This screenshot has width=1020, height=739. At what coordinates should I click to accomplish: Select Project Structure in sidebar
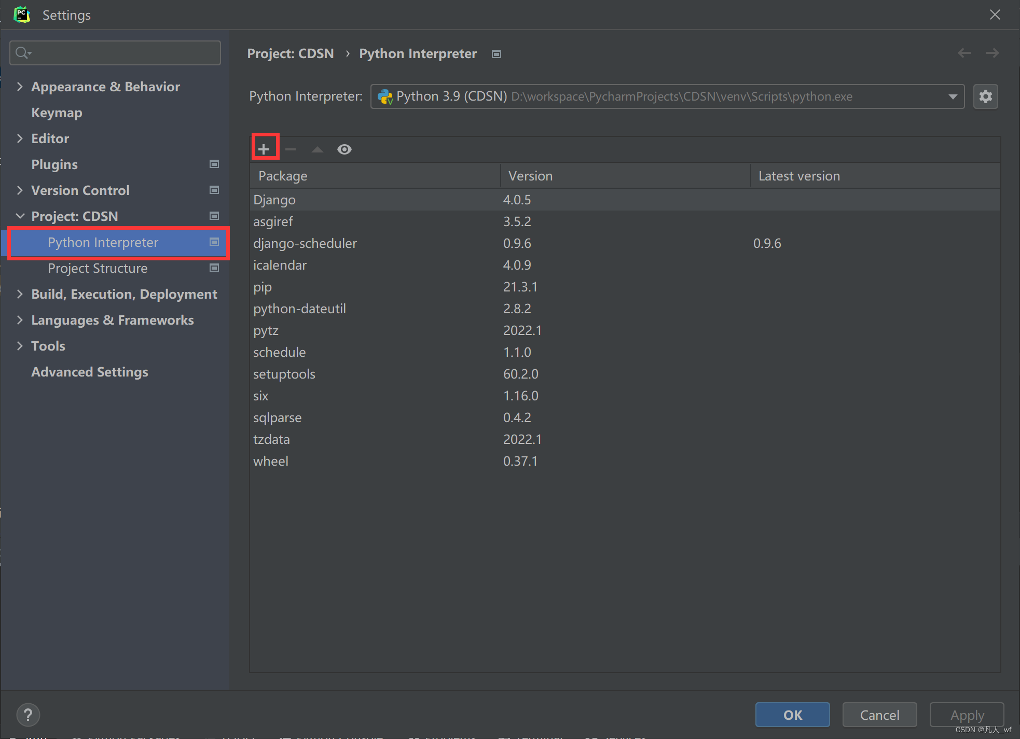pos(98,268)
